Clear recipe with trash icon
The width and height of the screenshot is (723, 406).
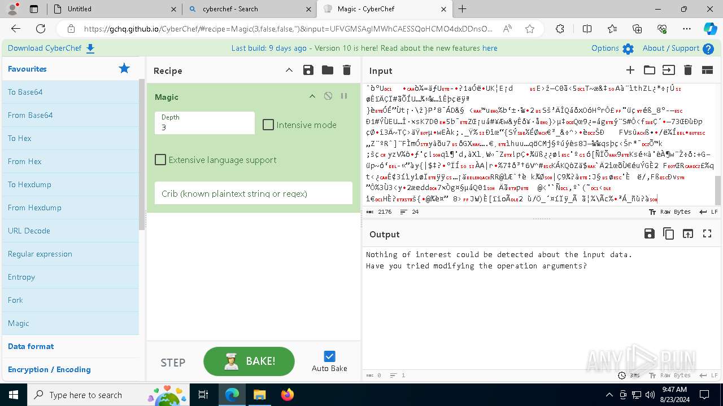pyautogui.click(x=347, y=70)
